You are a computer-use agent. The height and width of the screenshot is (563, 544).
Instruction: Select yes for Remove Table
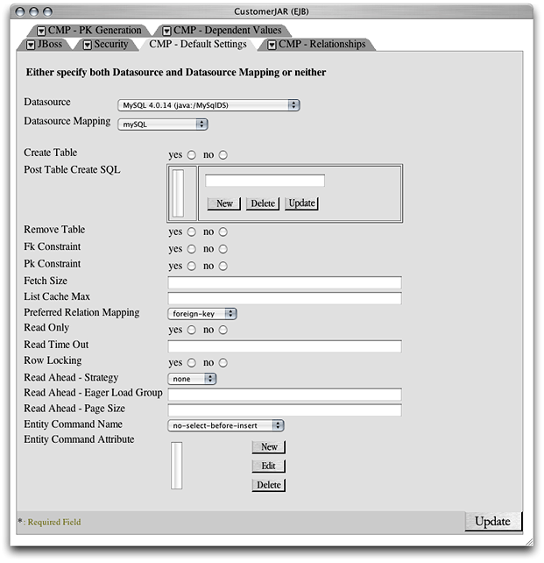click(192, 232)
